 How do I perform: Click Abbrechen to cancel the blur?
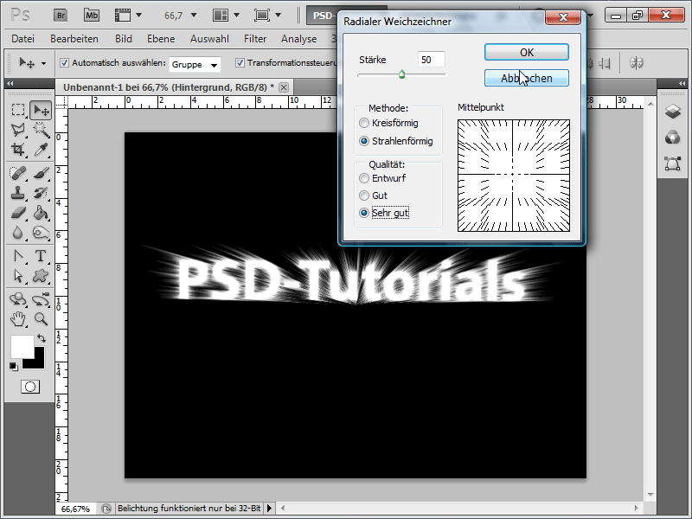tap(527, 78)
